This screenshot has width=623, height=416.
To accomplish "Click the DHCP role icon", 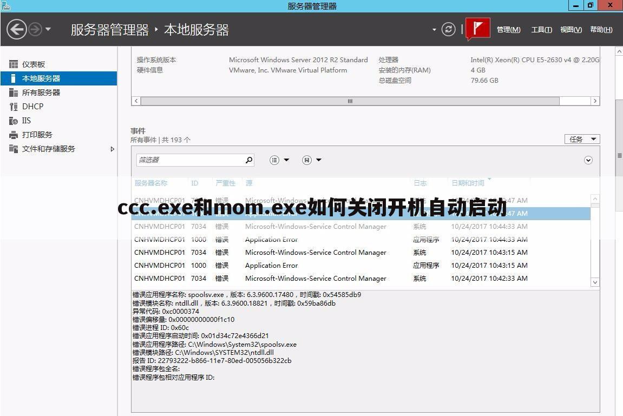I will coord(14,107).
